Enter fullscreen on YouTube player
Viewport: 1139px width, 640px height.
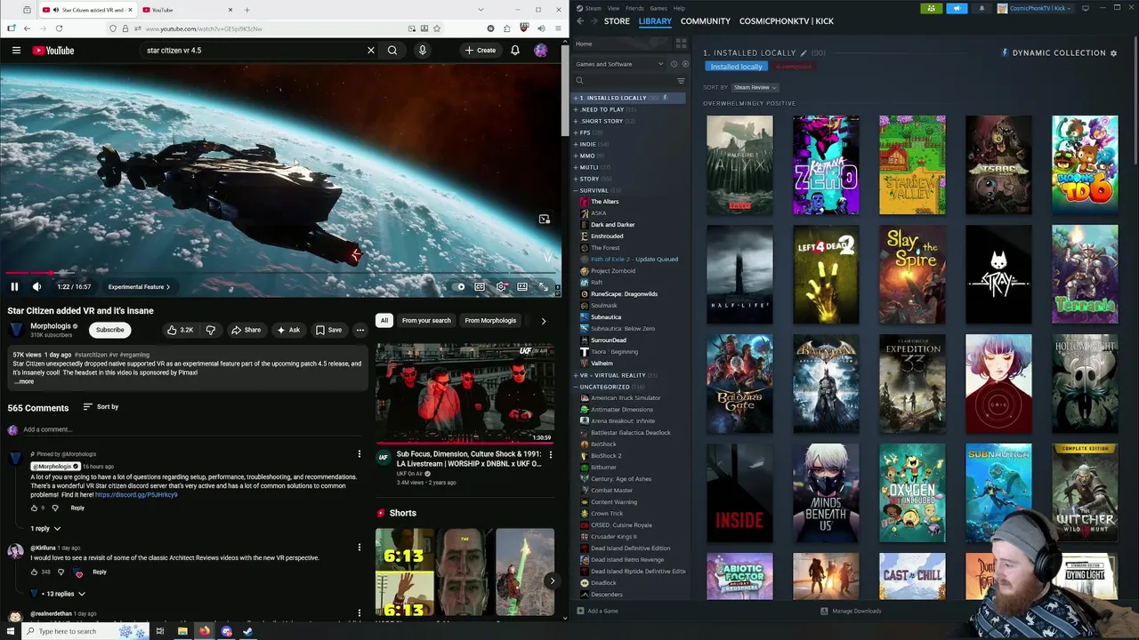click(544, 286)
